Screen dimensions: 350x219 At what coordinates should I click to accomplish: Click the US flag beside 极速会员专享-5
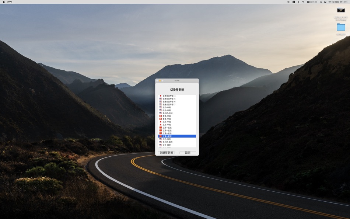coord(161,98)
